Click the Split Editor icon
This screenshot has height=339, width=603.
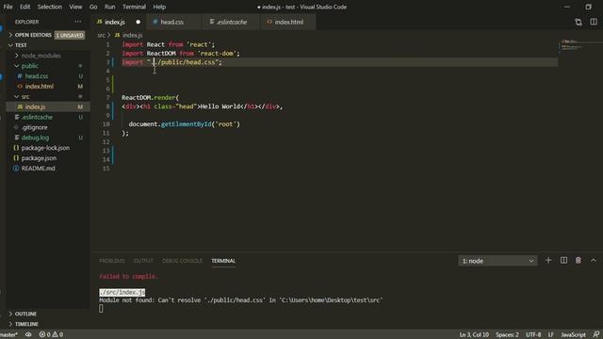click(x=594, y=23)
